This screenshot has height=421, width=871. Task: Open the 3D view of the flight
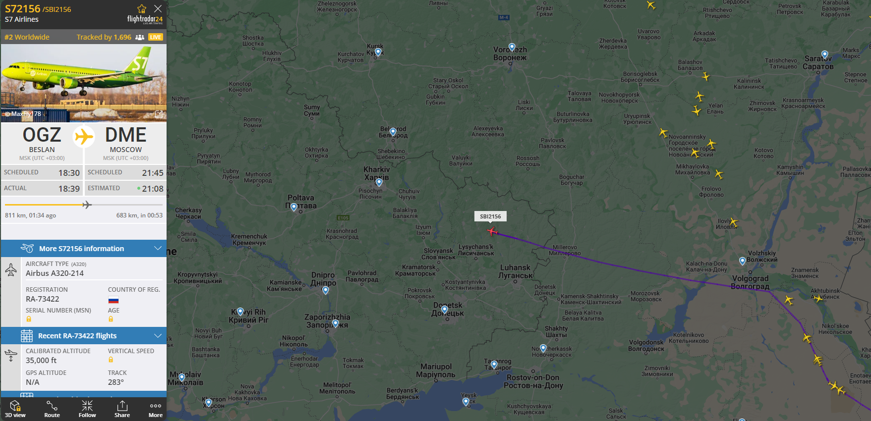[15, 409]
